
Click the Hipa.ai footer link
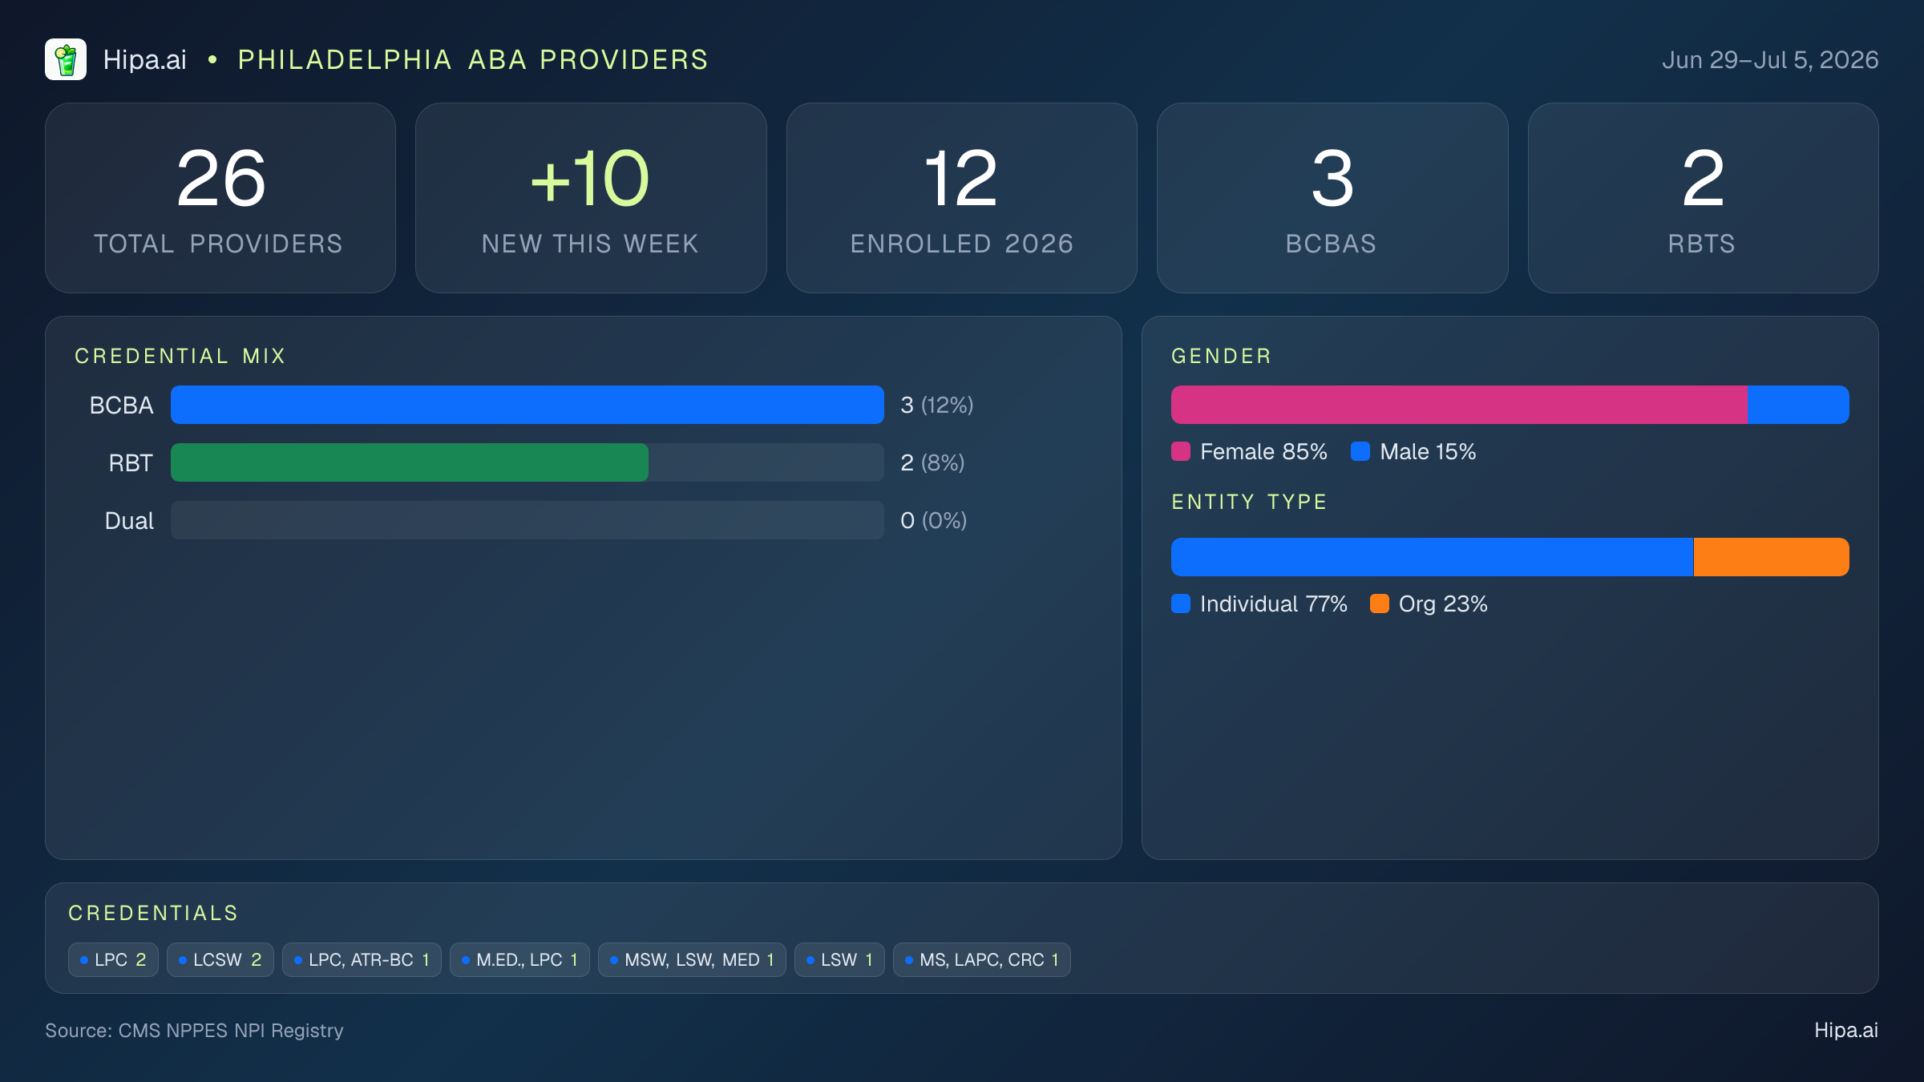(1846, 1031)
